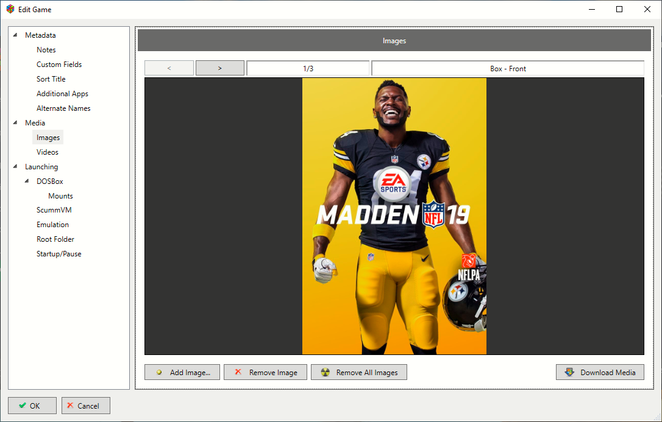Click the 1/3 image counter field
This screenshot has width=662, height=422.
point(308,68)
